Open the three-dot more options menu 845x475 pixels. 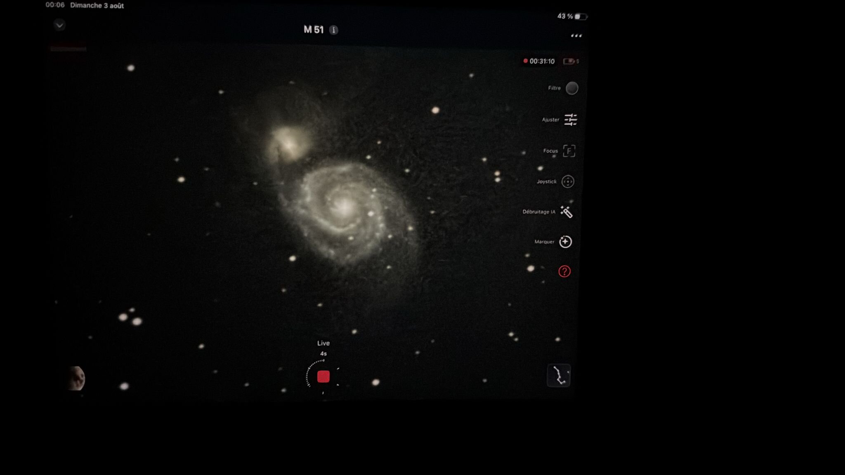click(576, 36)
